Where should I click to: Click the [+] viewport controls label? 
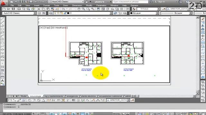(42, 28)
